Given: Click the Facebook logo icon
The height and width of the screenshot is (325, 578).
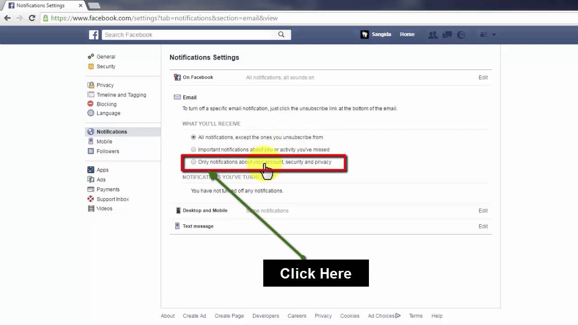Looking at the screenshot, I should pos(93,35).
